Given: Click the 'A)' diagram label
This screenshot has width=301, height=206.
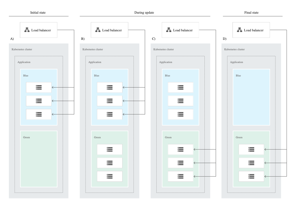Looking at the screenshot, I should click(12, 39).
